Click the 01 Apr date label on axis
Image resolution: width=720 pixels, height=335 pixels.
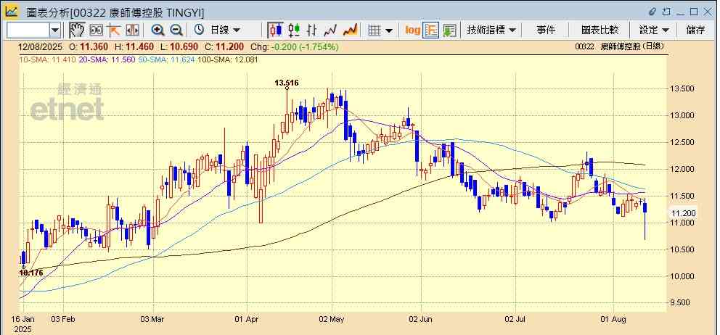[x=247, y=319]
